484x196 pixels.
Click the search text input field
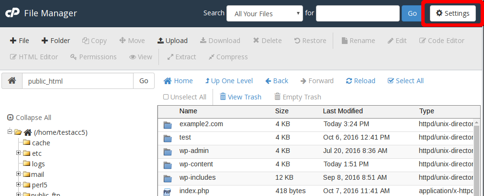(358, 13)
